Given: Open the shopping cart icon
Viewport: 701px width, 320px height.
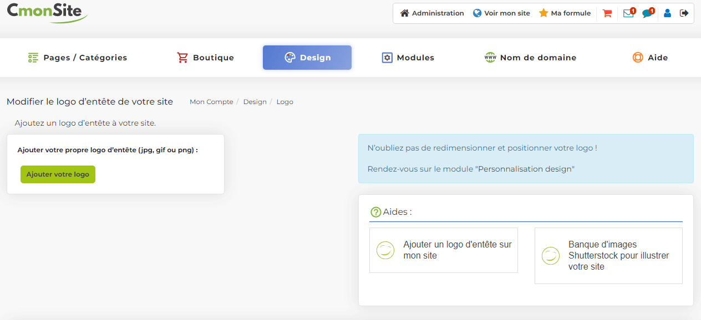Looking at the screenshot, I should click(607, 13).
